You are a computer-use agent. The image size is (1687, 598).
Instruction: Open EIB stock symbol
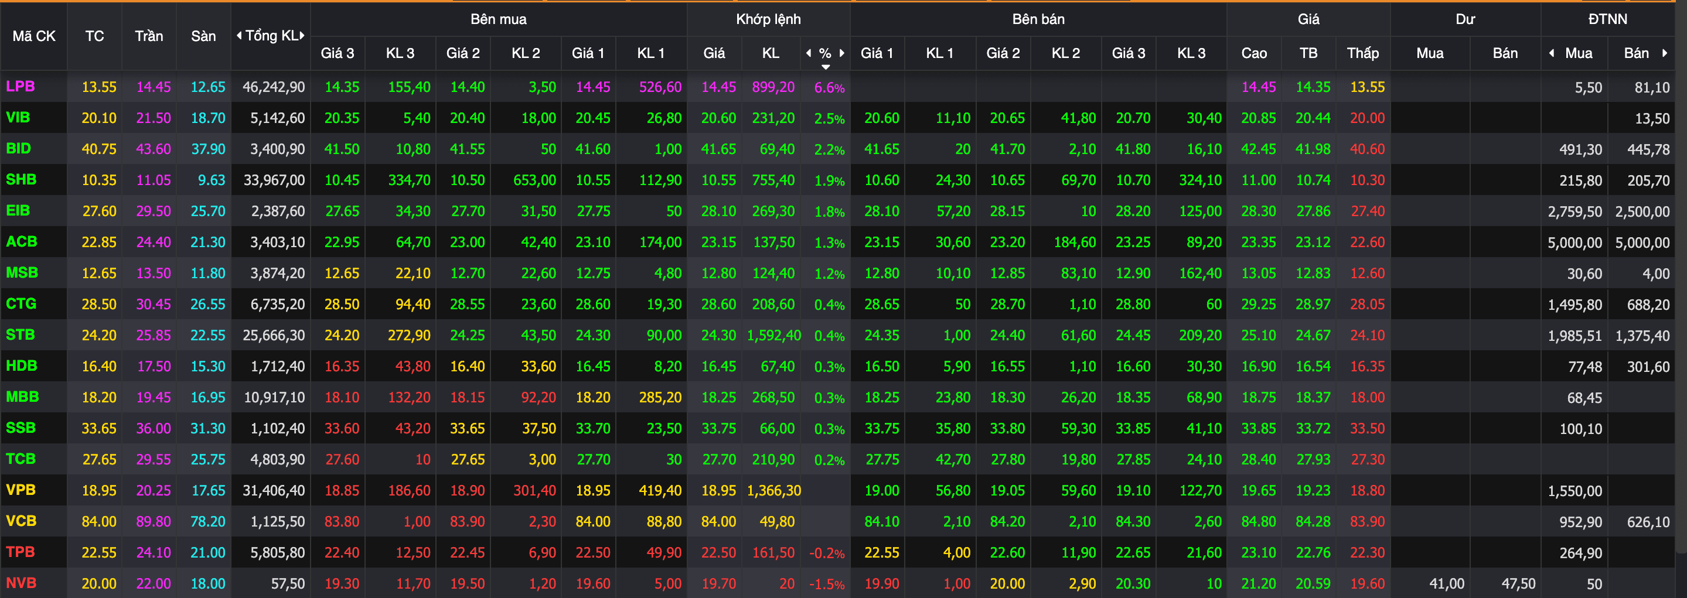(18, 211)
